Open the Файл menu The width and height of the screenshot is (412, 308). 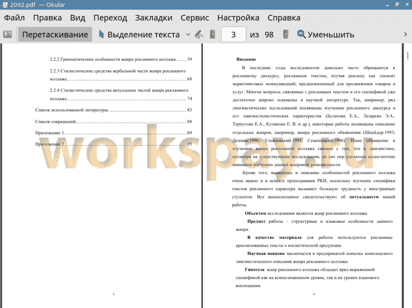tap(14, 18)
